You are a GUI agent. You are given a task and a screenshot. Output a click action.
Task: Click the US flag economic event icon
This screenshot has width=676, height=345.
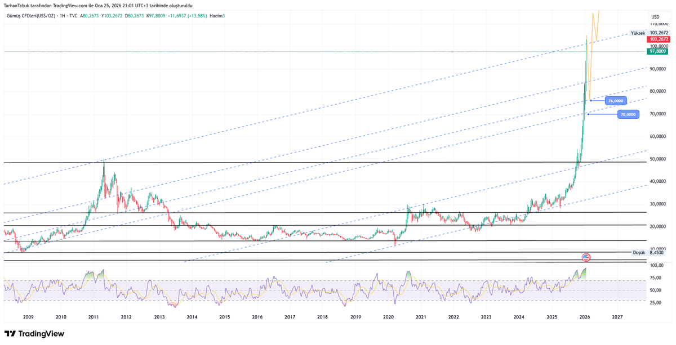coord(586,257)
